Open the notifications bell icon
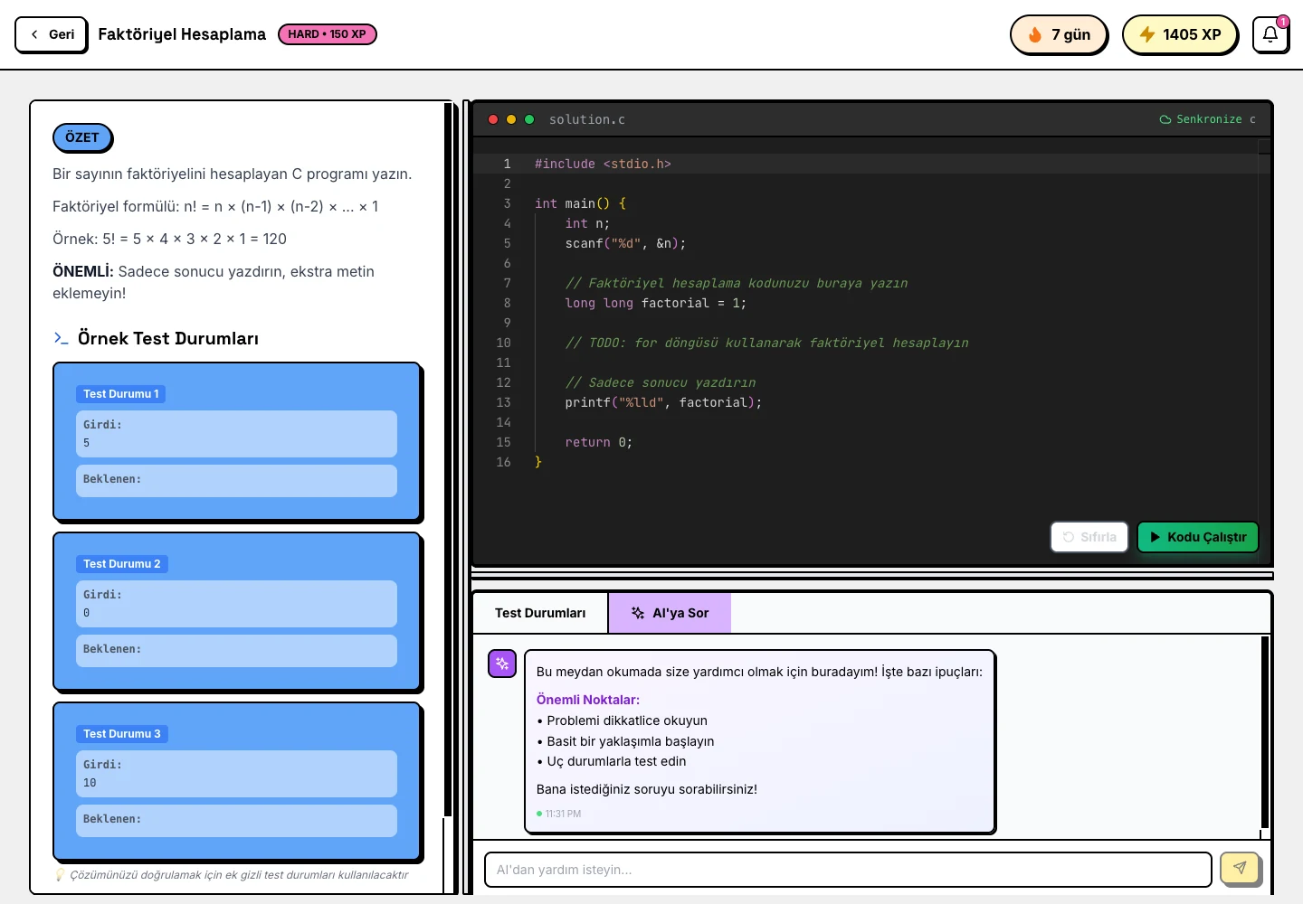Viewport: 1303px width, 904px height. click(x=1270, y=34)
